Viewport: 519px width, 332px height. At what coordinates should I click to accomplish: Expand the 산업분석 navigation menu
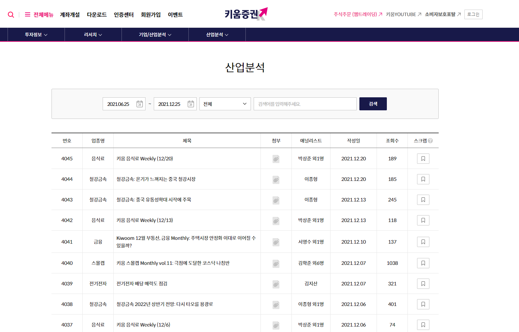(x=217, y=35)
